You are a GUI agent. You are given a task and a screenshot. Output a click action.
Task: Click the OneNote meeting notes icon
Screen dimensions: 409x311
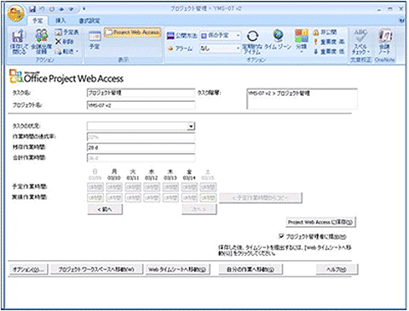[x=385, y=37]
